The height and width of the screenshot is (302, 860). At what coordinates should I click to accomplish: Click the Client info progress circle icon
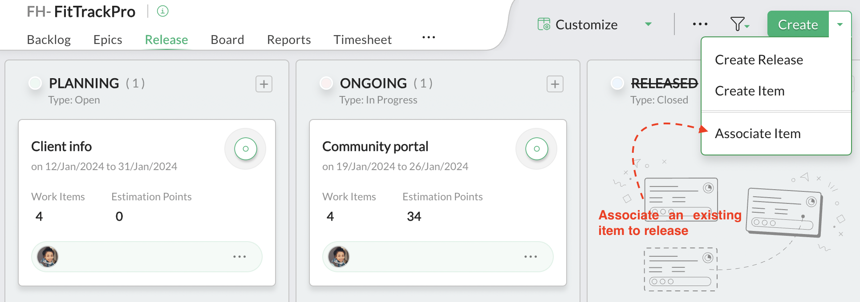coord(245,149)
